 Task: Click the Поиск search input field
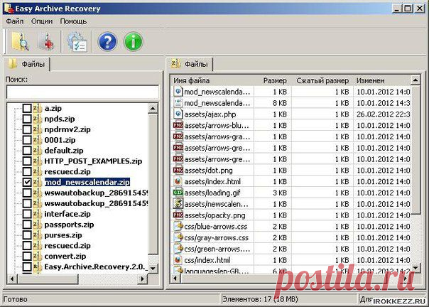tap(82, 92)
